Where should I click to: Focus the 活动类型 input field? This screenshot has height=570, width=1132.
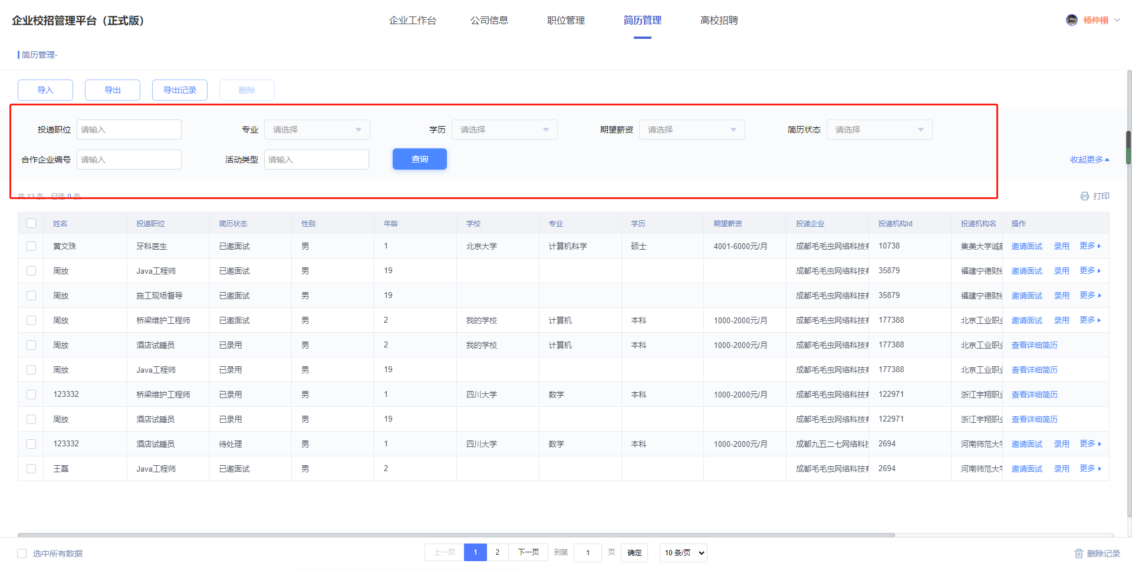(317, 160)
